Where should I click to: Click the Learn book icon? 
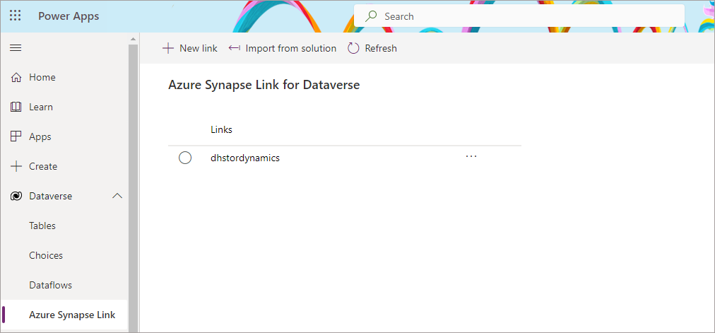pos(16,107)
